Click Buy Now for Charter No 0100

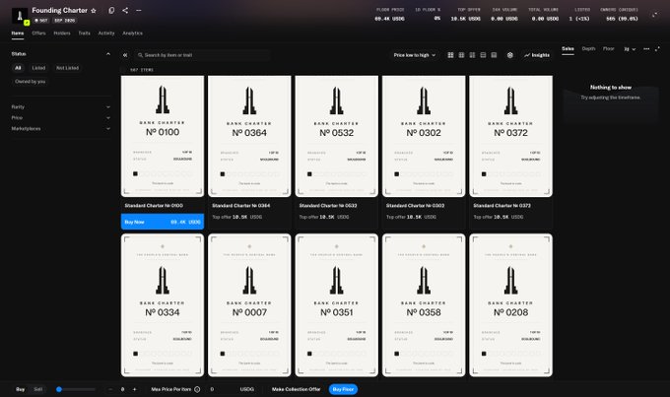[x=163, y=222]
